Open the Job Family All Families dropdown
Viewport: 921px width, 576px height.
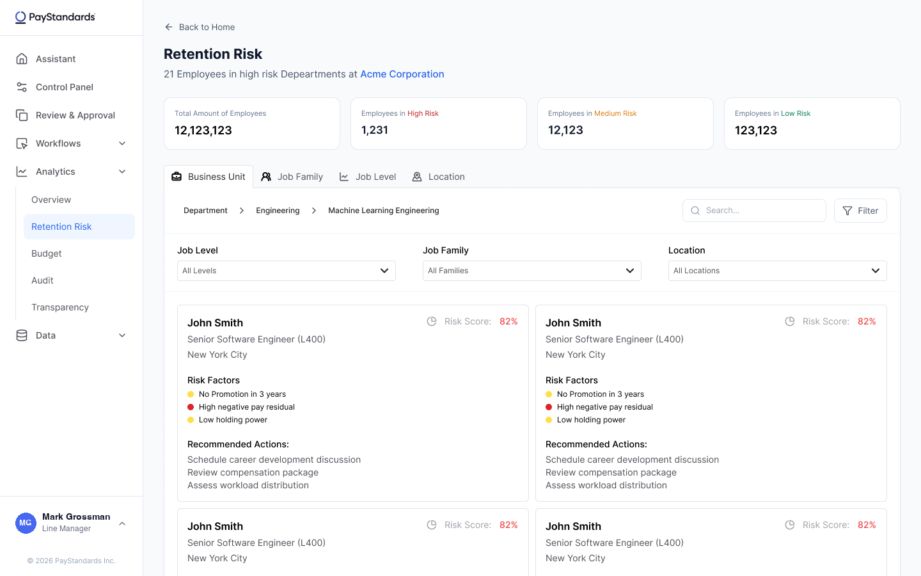(x=532, y=271)
